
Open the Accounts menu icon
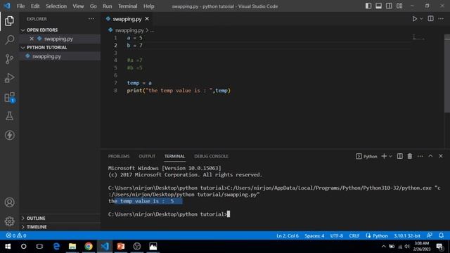(9, 202)
